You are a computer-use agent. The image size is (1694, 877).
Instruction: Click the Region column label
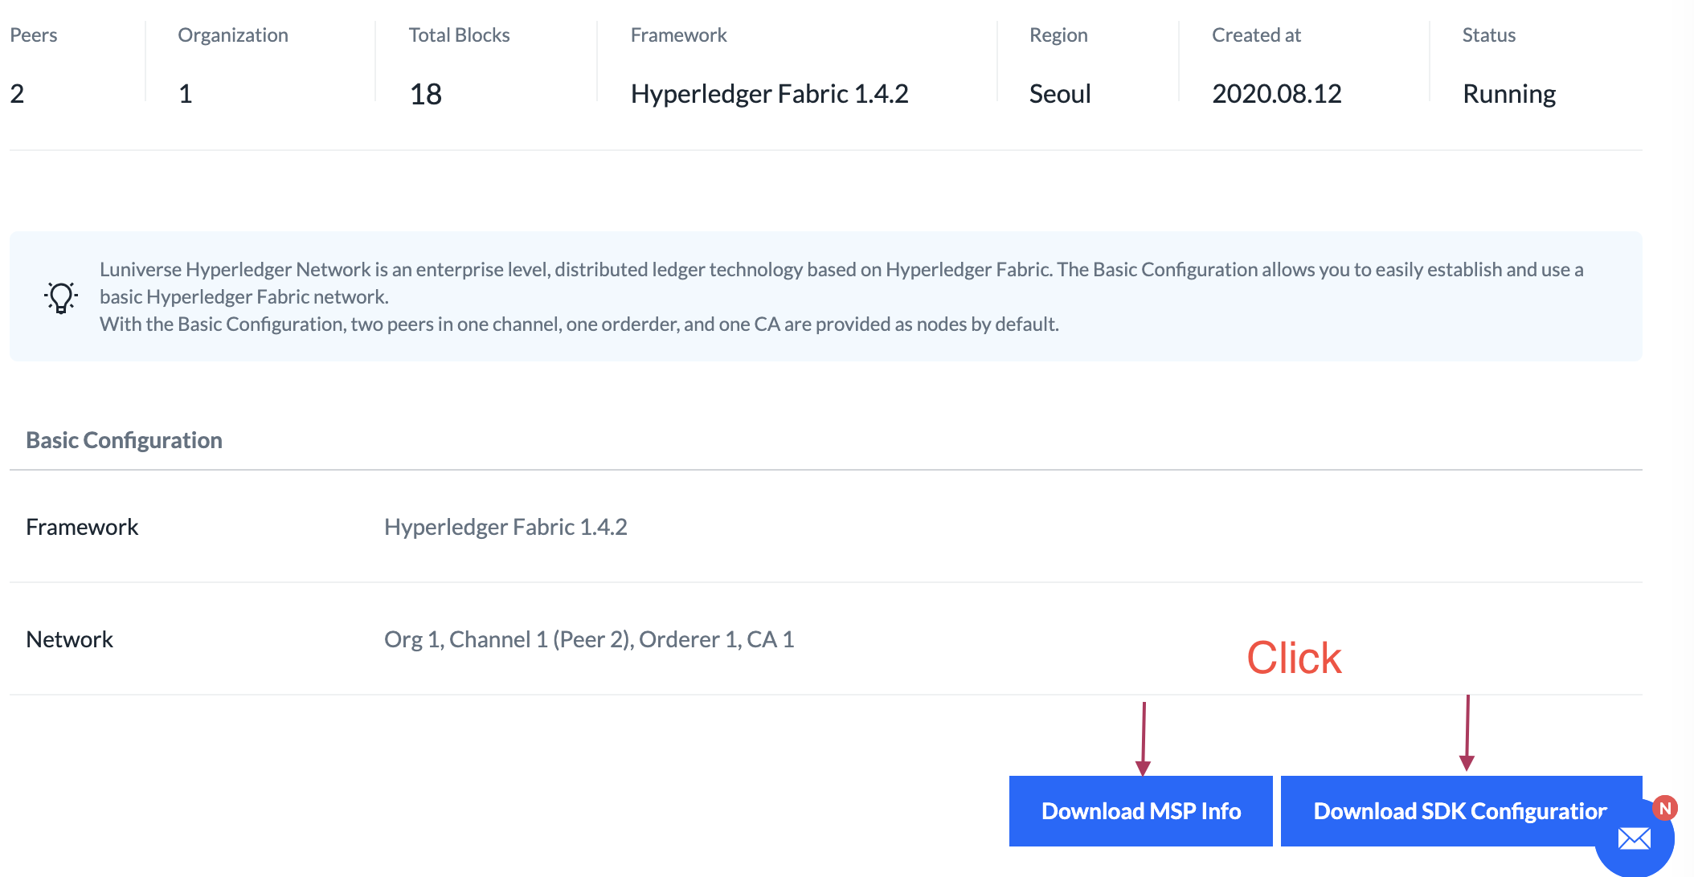coord(1058,35)
